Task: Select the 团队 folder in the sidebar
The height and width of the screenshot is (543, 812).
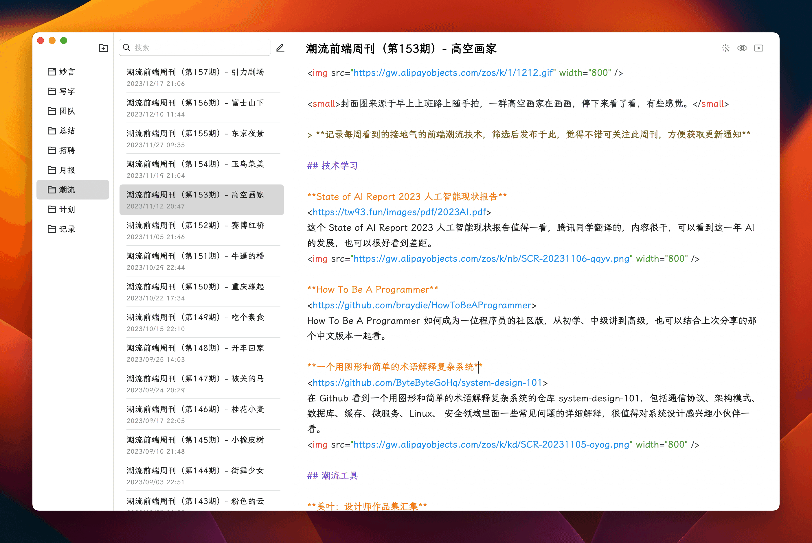Action: point(67,111)
